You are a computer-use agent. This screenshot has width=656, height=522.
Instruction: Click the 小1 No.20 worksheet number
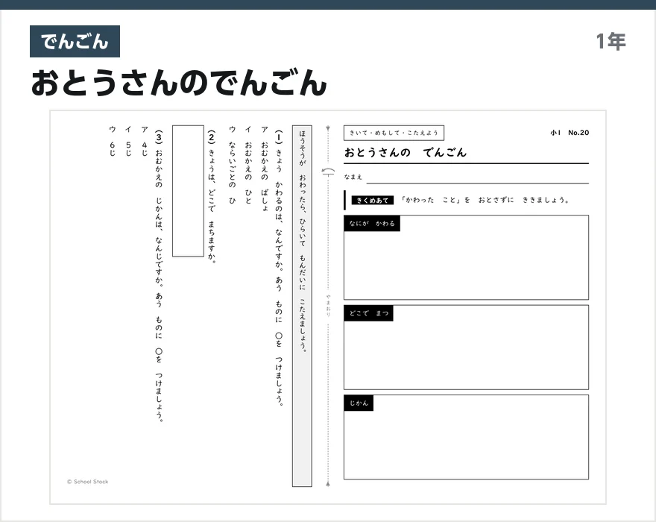pos(570,133)
